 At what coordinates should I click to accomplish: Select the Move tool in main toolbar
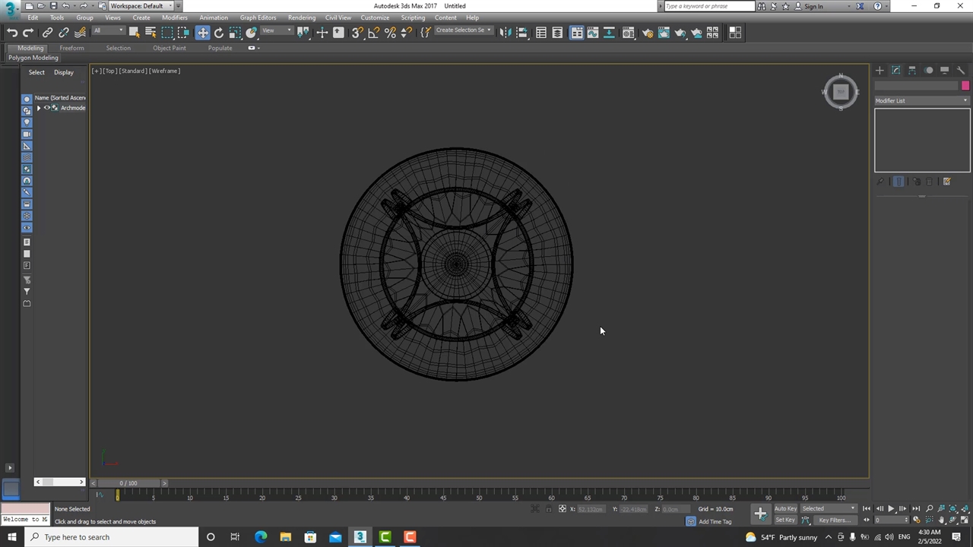pos(202,33)
